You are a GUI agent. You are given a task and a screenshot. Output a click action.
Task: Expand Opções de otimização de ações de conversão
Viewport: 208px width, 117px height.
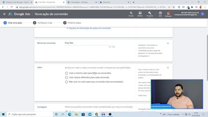(x=89, y=28)
